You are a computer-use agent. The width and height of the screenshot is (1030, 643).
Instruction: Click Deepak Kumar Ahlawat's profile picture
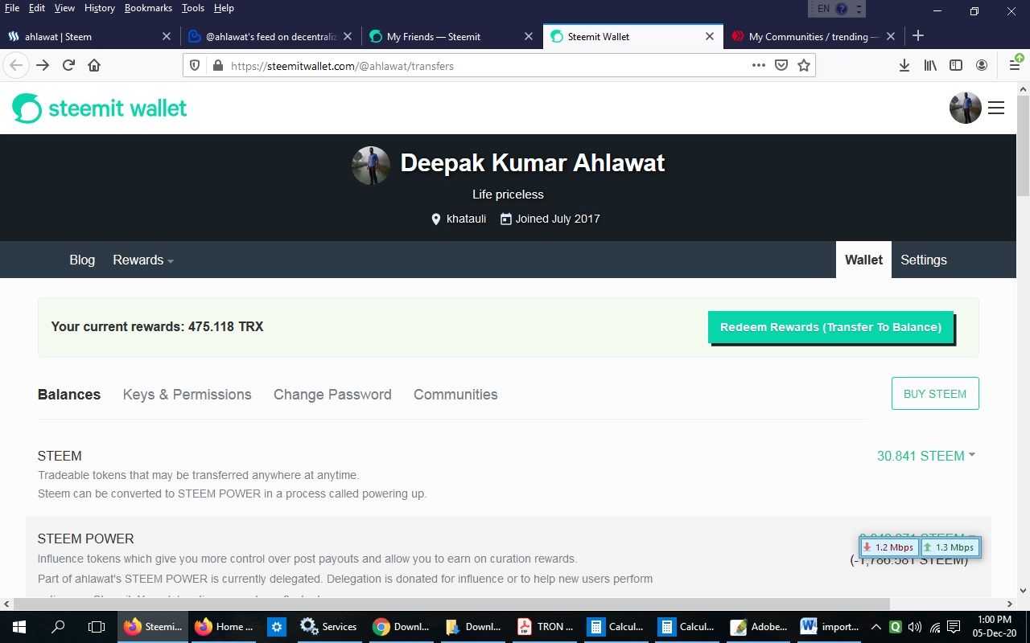[x=371, y=166]
